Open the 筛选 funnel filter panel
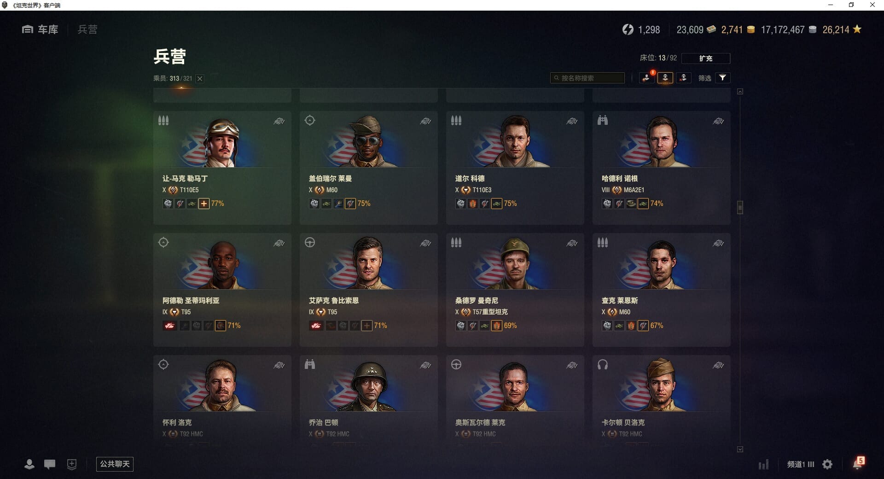The height and width of the screenshot is (479, 884). (x=722, y=78)
